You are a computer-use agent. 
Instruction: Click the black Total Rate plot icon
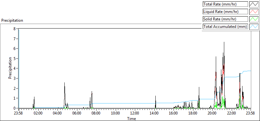point(254,4)
